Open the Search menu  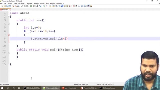(x=10, y=3)
